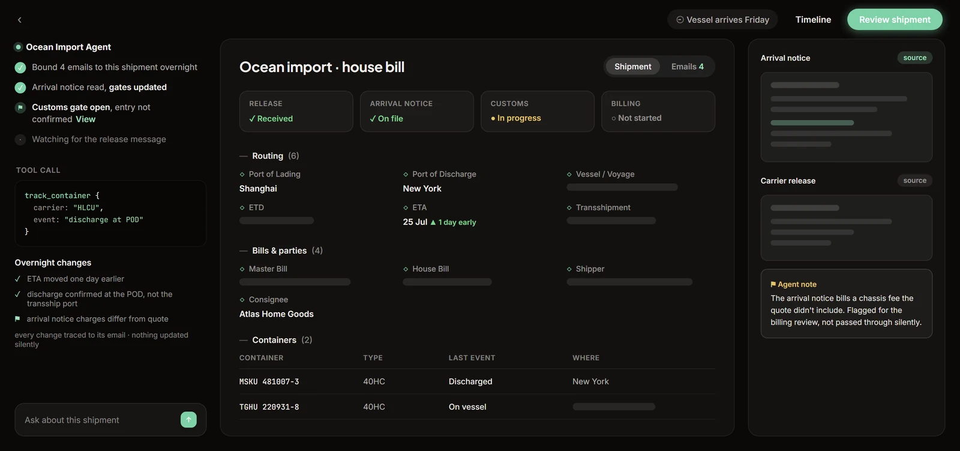Click diamond icon next to Shipper
Viewport: 960px width, 451px height.
click(x=569, y=269)
